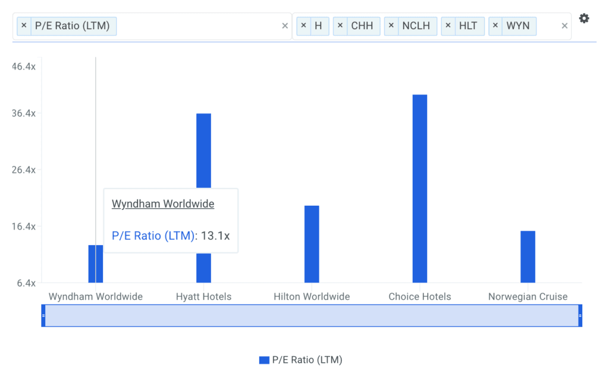Click the blue legend color swatch
The width and height of the screenshot is (609, 377).
264,360
